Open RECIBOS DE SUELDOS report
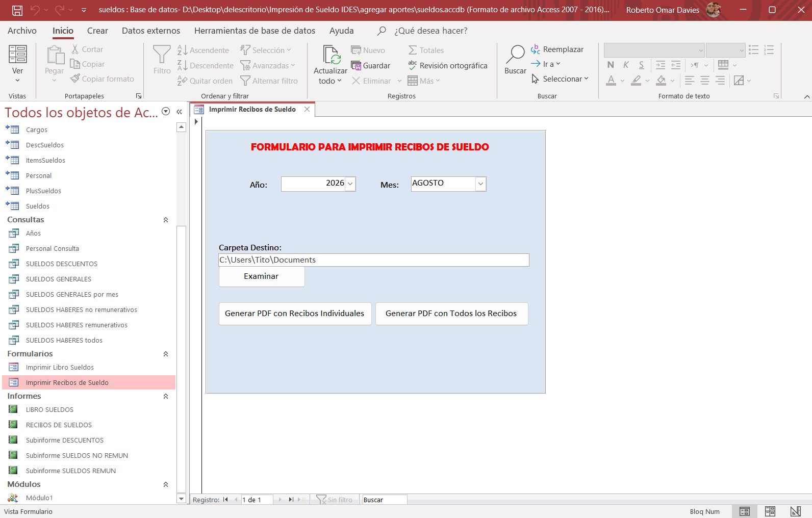Image resolution: width=812 pixels, height=518 pixels. [x=59, y=425]
